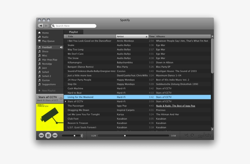
Task: Select song L.S.F. (Lost Souls Forever)
Action: tap(137, 127)
